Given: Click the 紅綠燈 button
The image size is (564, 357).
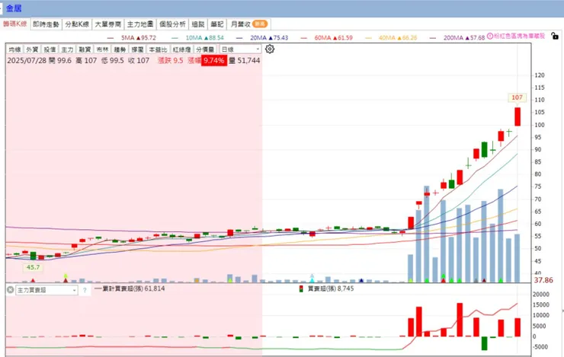Looking at the screenshot, I should [x=181, y=49].
